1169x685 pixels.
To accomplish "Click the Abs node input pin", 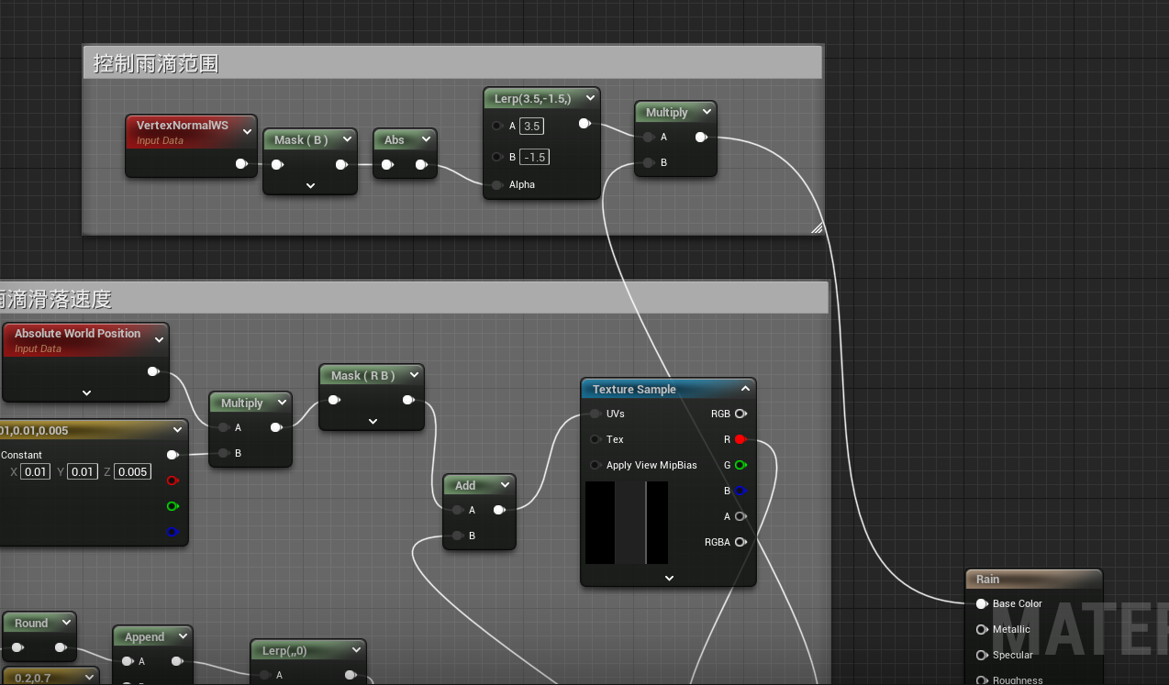I will 387,165.
